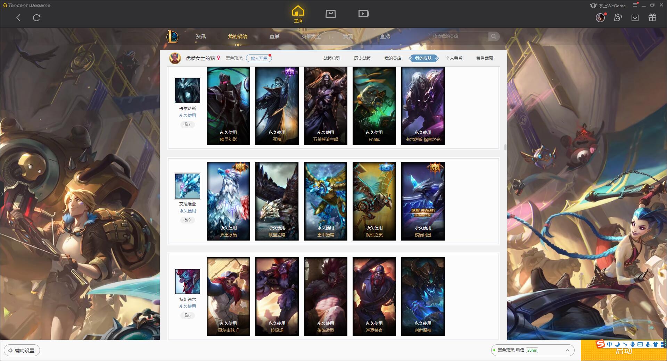Image resolution: width=667 pixels, height=361 pixels.
Task: Open the 死神 skin card
Action: point(277,106)
